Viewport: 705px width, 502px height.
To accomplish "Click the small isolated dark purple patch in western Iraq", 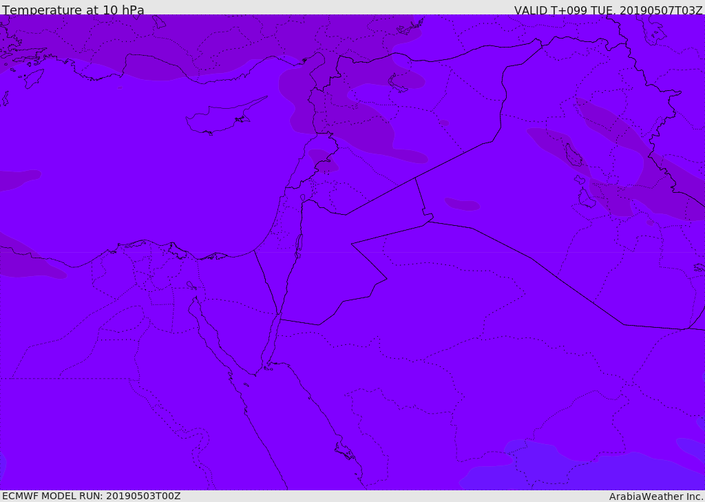I will tap(463, 205).
